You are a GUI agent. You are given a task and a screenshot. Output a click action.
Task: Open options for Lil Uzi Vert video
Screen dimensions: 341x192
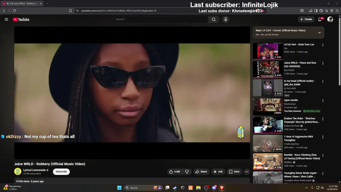(x=323, y=45)
